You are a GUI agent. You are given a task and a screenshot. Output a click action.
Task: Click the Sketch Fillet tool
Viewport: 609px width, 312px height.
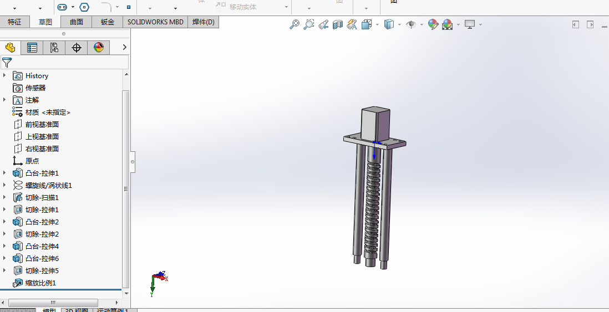[106, 7]
